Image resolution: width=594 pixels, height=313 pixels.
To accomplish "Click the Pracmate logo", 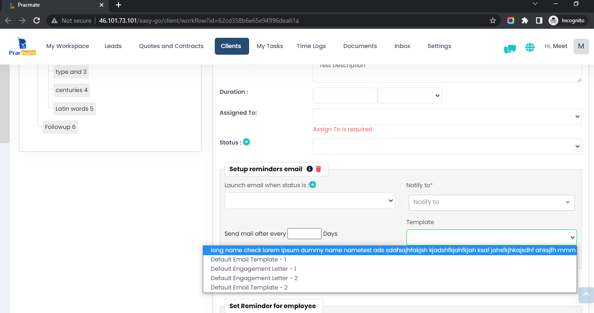I will 22,46.
